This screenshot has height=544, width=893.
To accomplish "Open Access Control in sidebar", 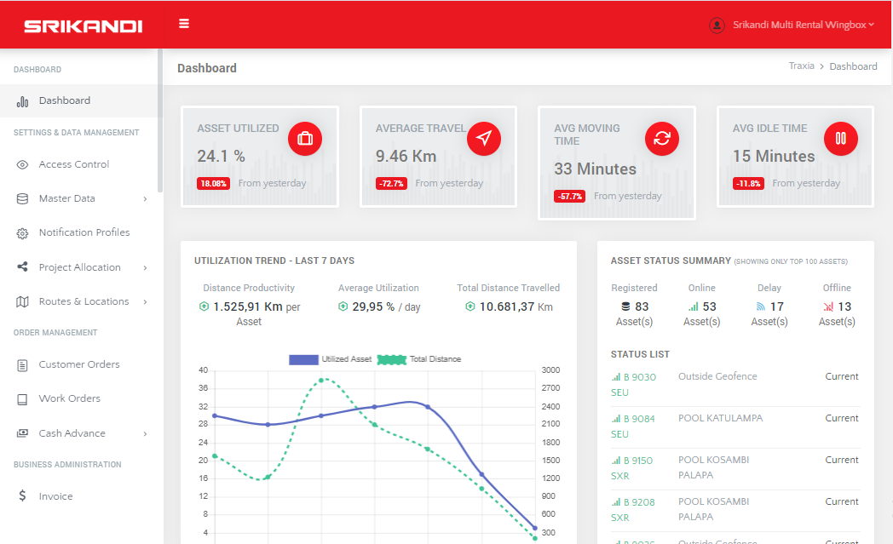I will pos(74,164).
